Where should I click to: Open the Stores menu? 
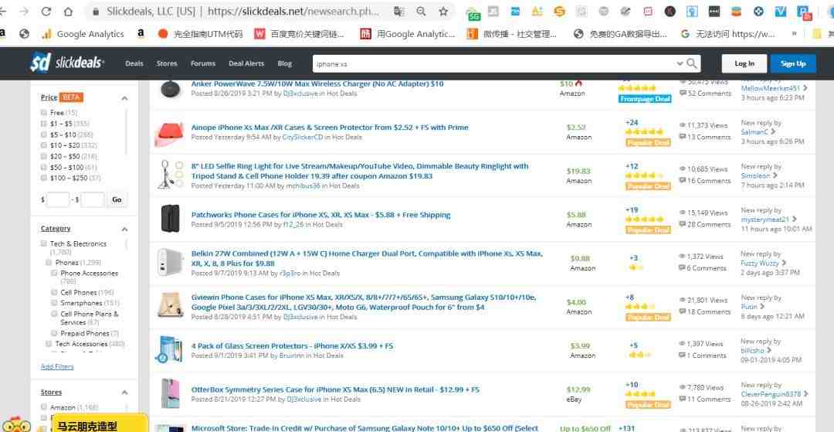[167, 63]
